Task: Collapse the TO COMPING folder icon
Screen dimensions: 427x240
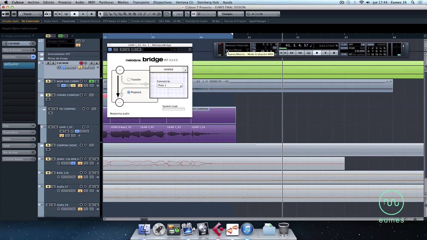Action: (44, 109)
